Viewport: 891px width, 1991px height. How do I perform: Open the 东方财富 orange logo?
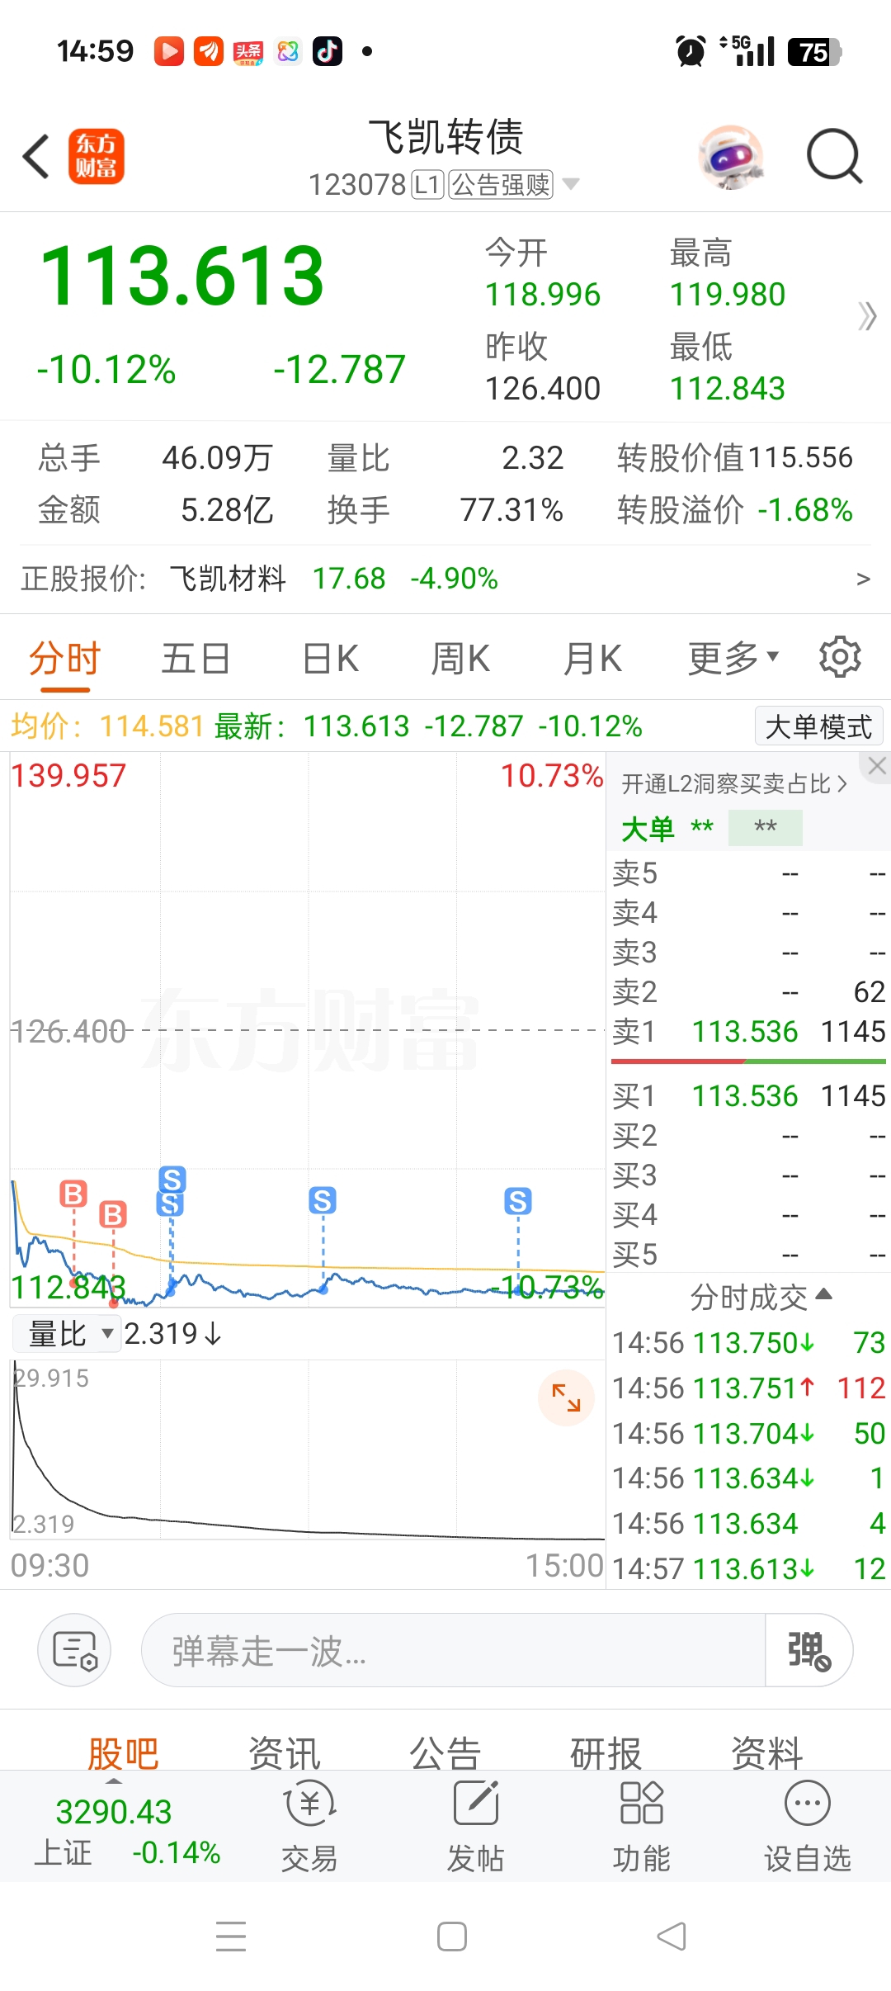(97, 156)
